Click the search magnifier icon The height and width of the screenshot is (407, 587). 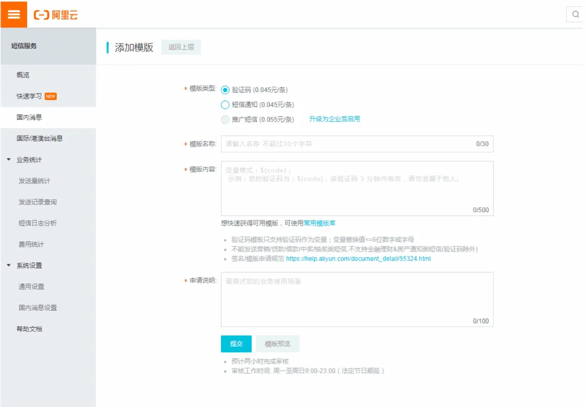[575, 15]
